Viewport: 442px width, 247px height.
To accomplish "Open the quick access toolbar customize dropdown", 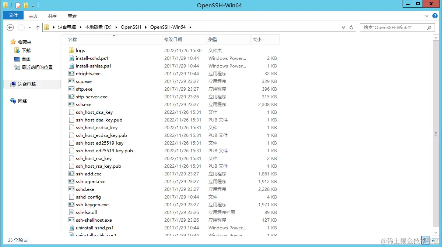I will [33, 6].
